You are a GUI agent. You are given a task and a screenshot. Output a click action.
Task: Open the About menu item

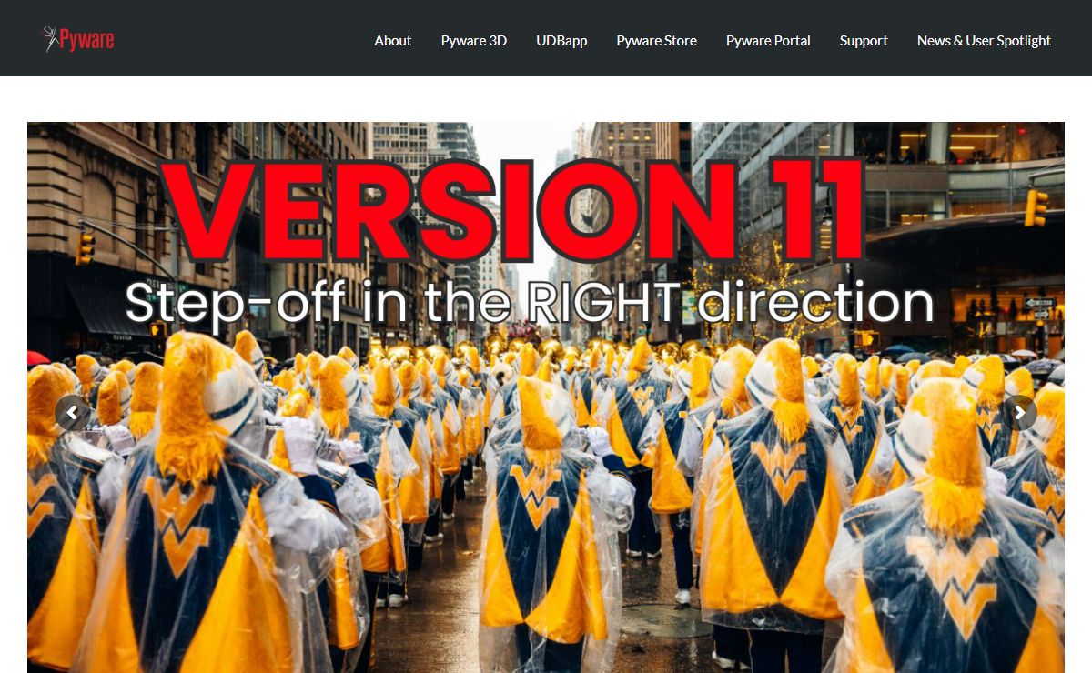click(393, 40)
